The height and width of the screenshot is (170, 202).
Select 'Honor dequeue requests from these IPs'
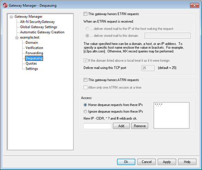click(85, 105)
